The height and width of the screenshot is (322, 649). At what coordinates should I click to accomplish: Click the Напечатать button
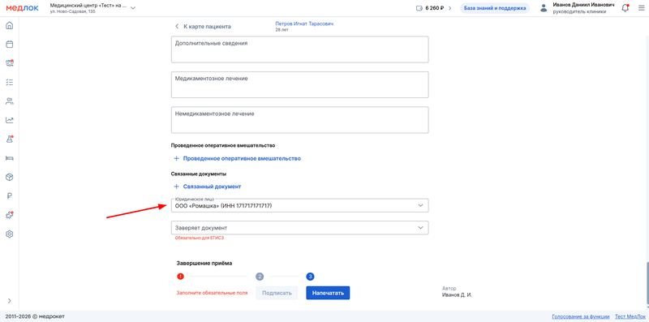click(328, 293)
